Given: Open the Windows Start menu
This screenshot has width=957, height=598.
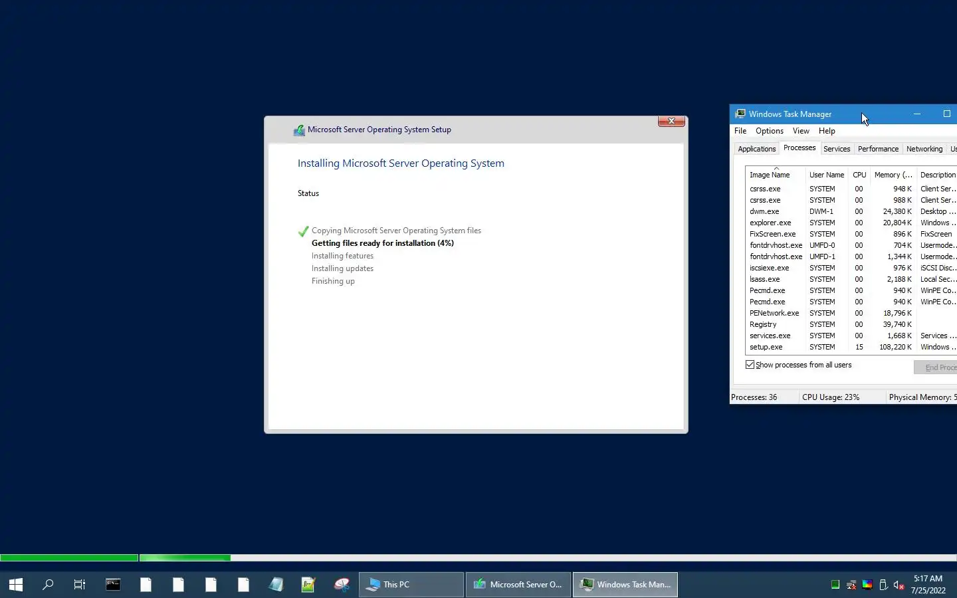Looking at the screenshot, I should [x=16, y=585].
